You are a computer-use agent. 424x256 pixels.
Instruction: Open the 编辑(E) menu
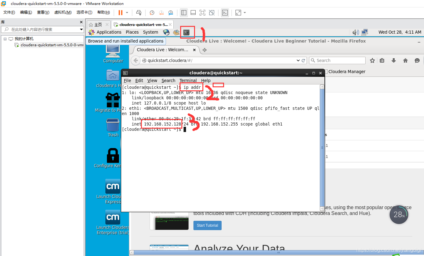tap(26, 12)
